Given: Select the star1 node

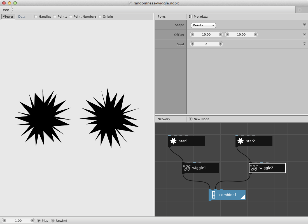Looking at the screenshot, I should (186, 141).
